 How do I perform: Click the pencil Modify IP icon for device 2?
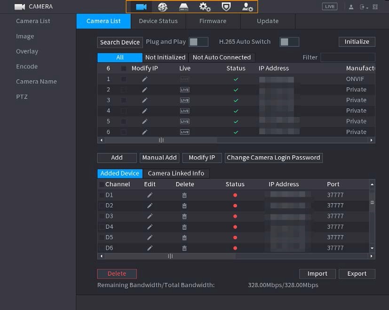(144, 90)
